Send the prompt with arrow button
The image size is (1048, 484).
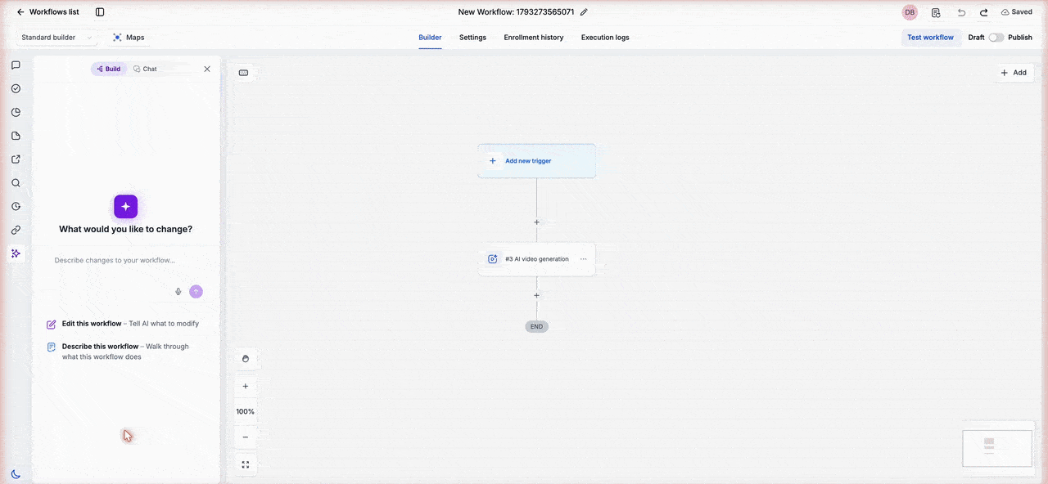(x=196, y=292)
